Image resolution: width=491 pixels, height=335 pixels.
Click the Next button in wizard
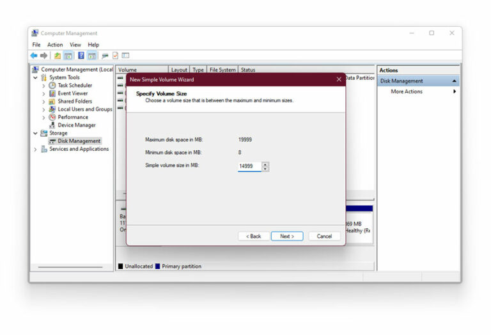287,237
